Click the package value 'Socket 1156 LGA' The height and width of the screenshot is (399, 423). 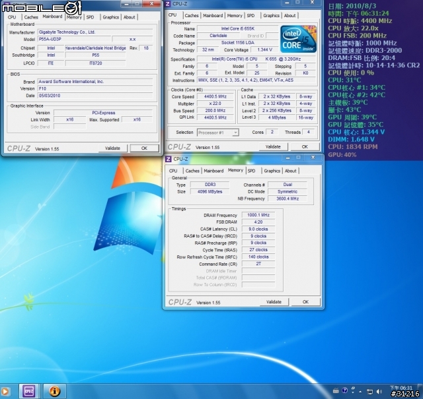point(238,43)
